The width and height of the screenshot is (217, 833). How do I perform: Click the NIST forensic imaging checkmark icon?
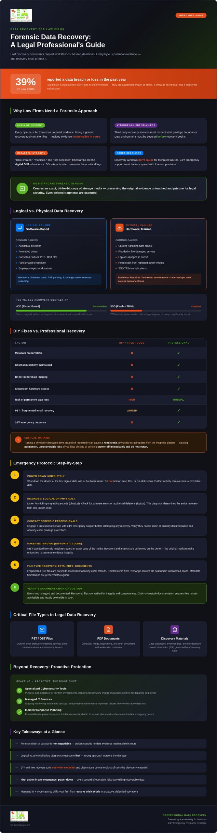[22, 188]
